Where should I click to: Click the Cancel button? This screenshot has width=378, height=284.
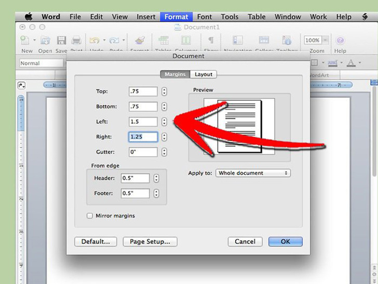point(245,241)
